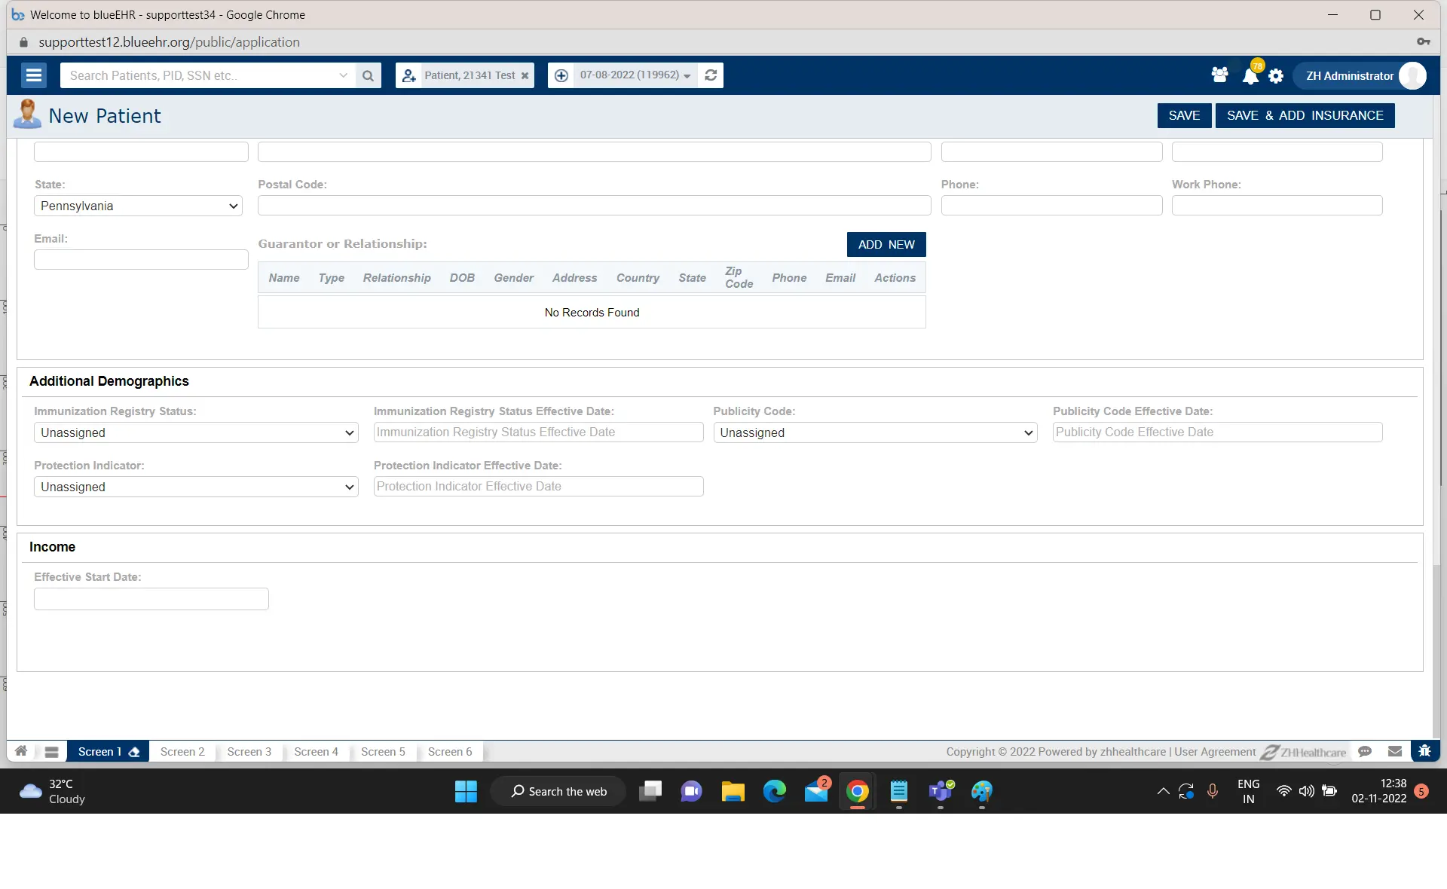Open the settings gear in the top bar
Image resolution: width=1447 pixels, height=889 pixels.
coord(1277,75)
